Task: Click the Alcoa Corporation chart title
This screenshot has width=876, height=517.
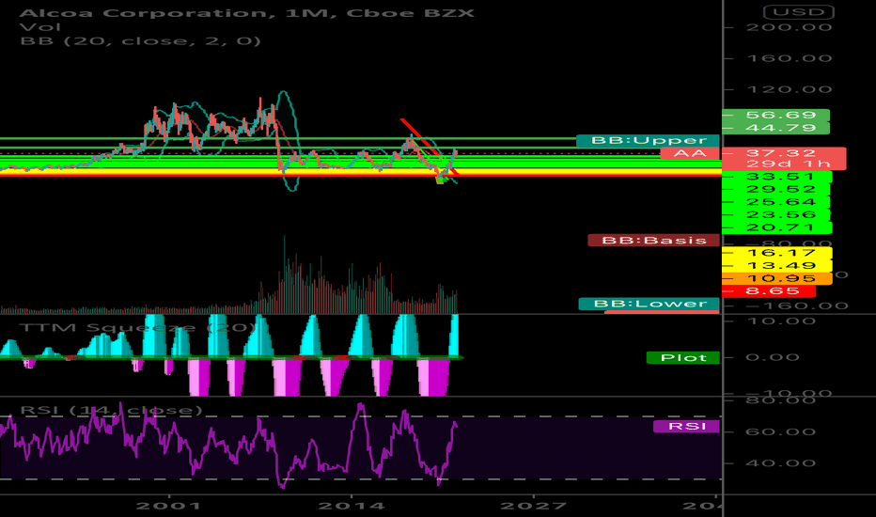Action: pyautogui.click(x=246, y=13)
